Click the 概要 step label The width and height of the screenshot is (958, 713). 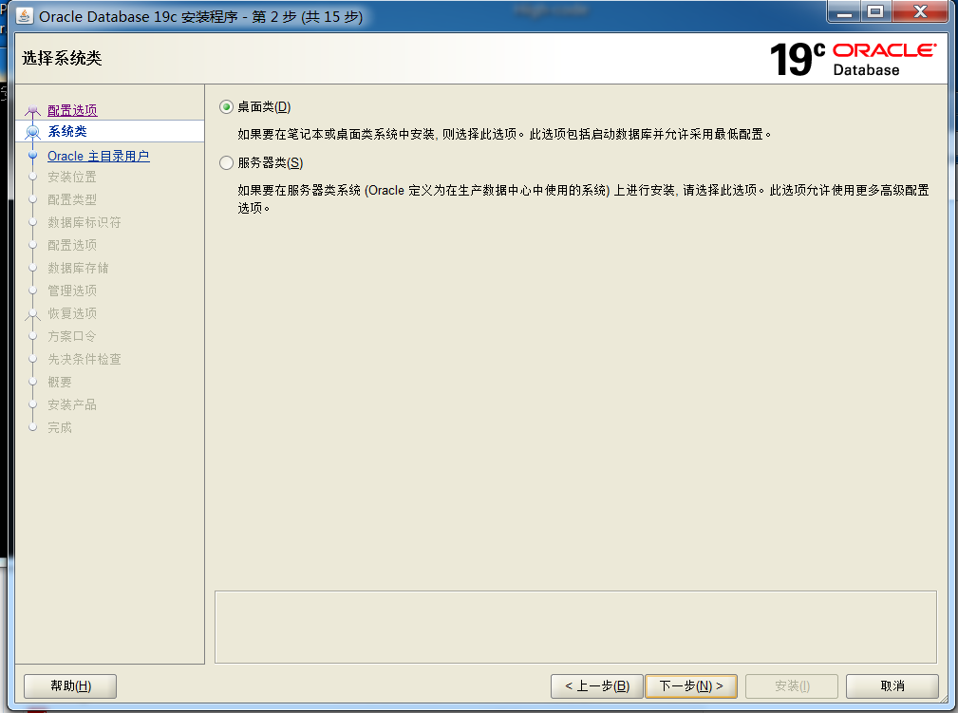(x=60, y=382)
